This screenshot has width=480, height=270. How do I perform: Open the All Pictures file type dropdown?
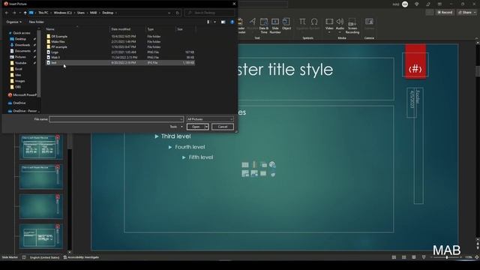[210, 119]
